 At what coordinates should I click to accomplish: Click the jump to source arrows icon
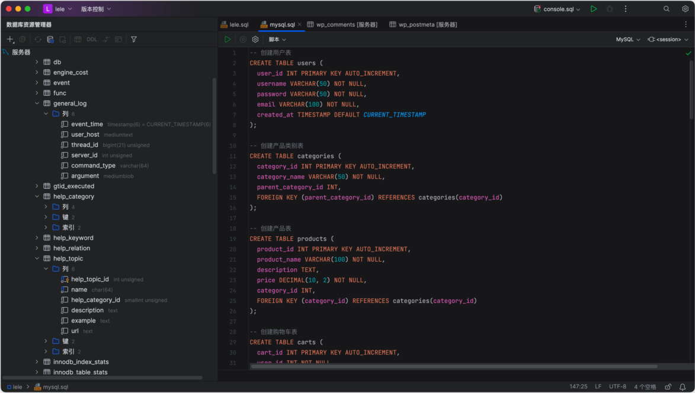[106, 40]
